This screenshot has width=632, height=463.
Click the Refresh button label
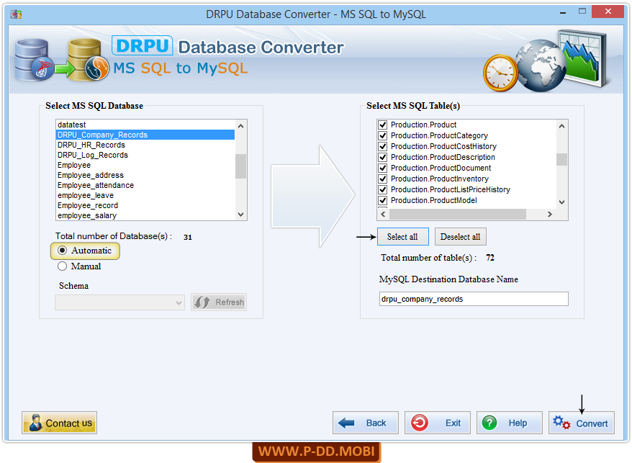pos(230,302)
